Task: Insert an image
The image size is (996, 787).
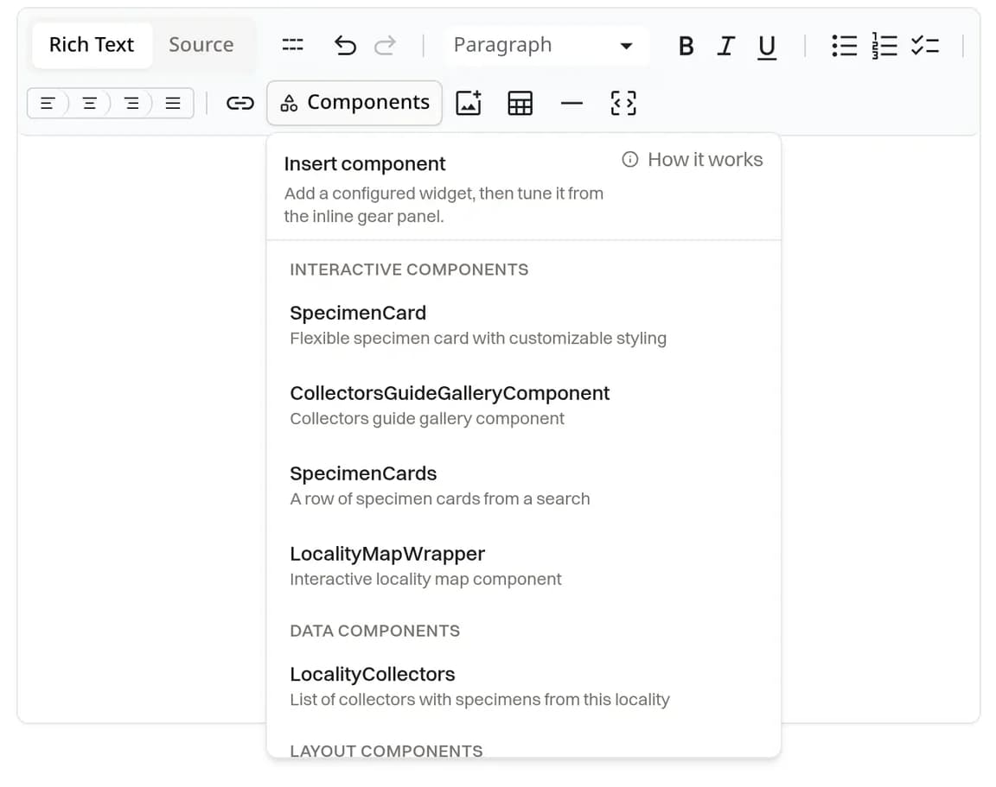Action: click(x=469, y=103)
